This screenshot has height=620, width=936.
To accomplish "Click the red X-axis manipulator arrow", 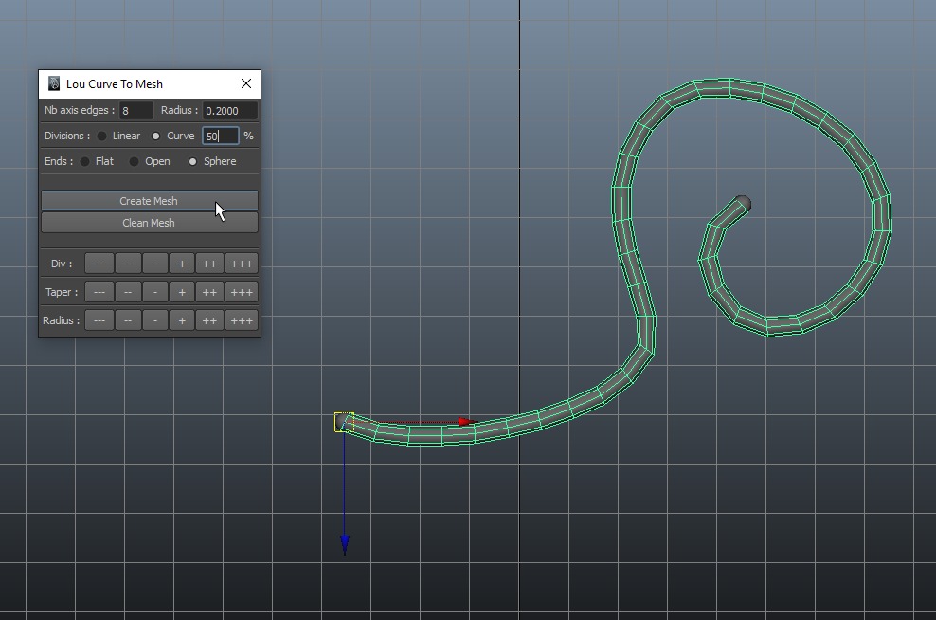I will coord(465,422).
